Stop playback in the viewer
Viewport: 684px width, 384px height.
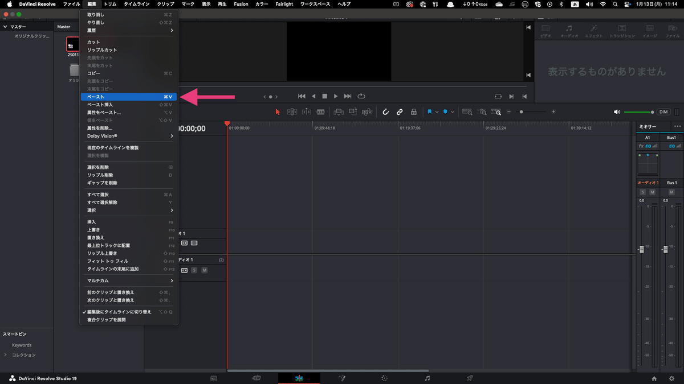point(324,96)
